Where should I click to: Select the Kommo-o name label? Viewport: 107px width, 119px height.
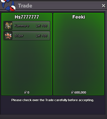pos(22,26)
